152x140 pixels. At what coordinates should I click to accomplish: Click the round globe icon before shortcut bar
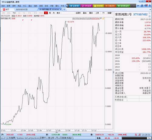click(x=67, y=6)
